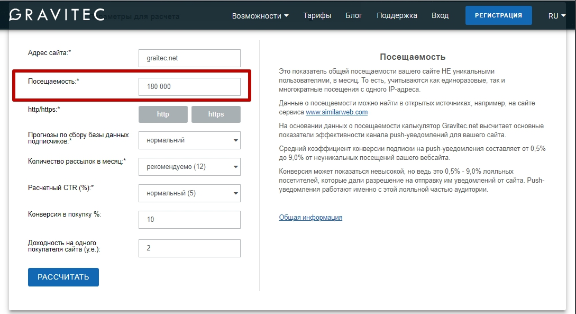Focus the Адрес сайта input field
Image resolution: width=576 pixels, height=314 pixels.
(x=189, y=58)
